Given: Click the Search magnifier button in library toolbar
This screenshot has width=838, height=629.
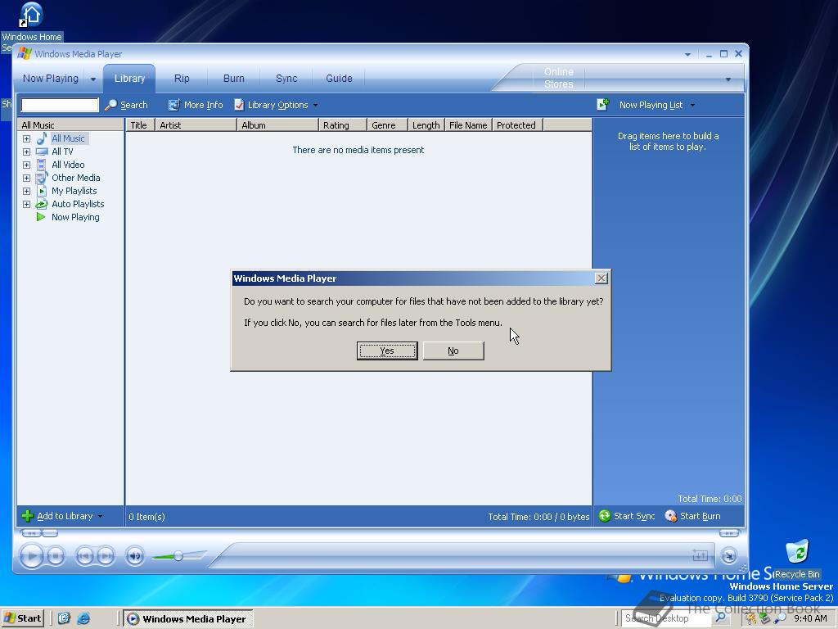Looking at the screenshot, I should pos(126,105).
